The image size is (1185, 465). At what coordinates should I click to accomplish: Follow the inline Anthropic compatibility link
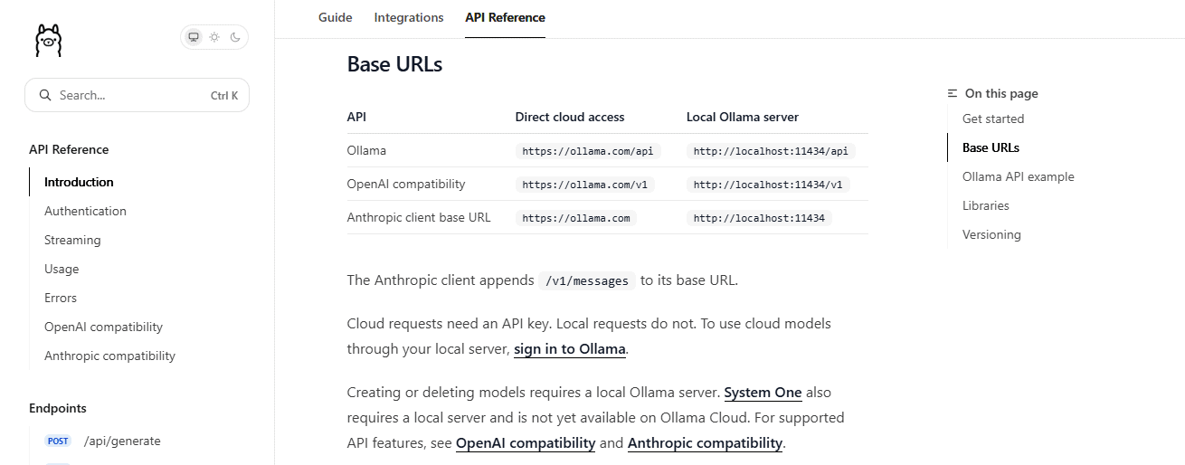point(705,442)
